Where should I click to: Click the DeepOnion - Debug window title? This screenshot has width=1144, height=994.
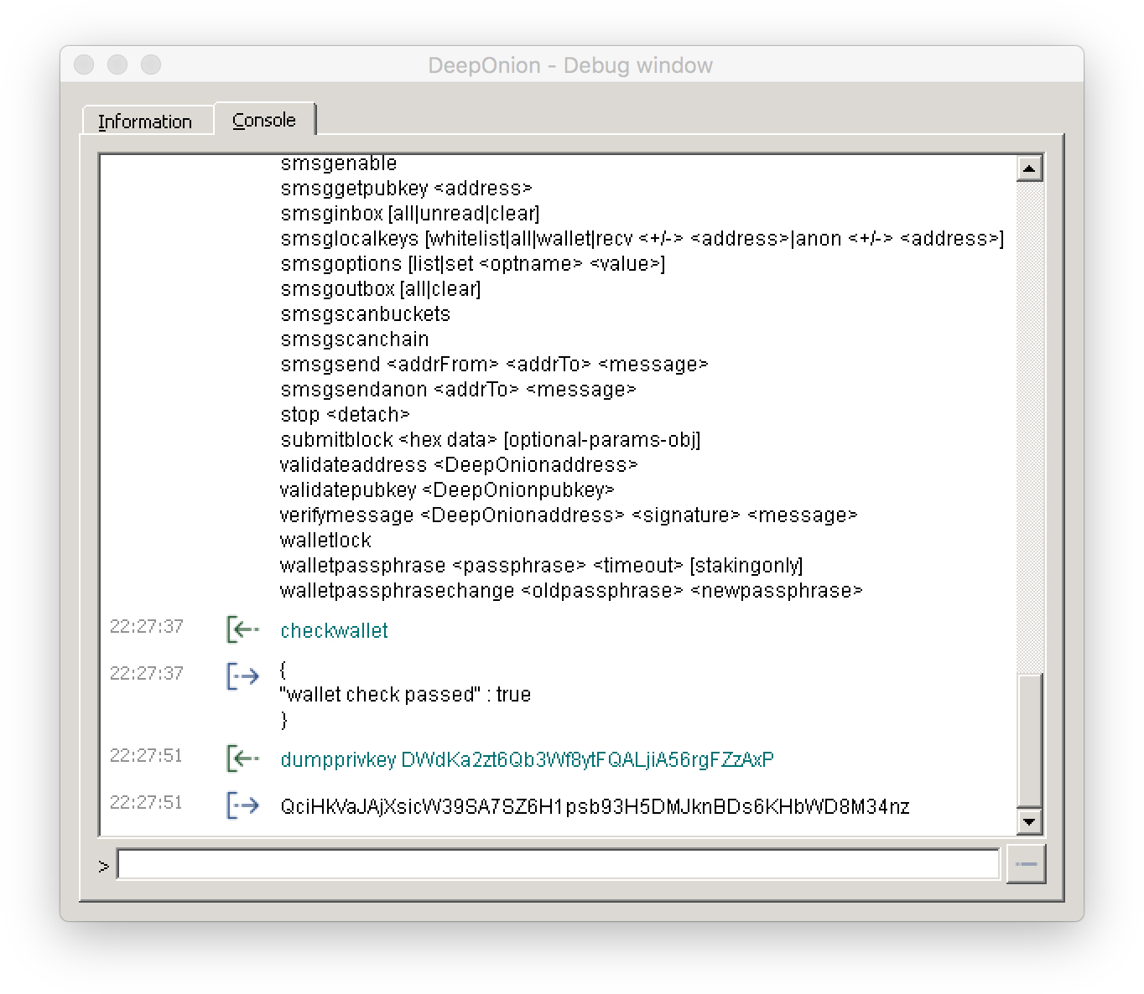pos(570,65)
